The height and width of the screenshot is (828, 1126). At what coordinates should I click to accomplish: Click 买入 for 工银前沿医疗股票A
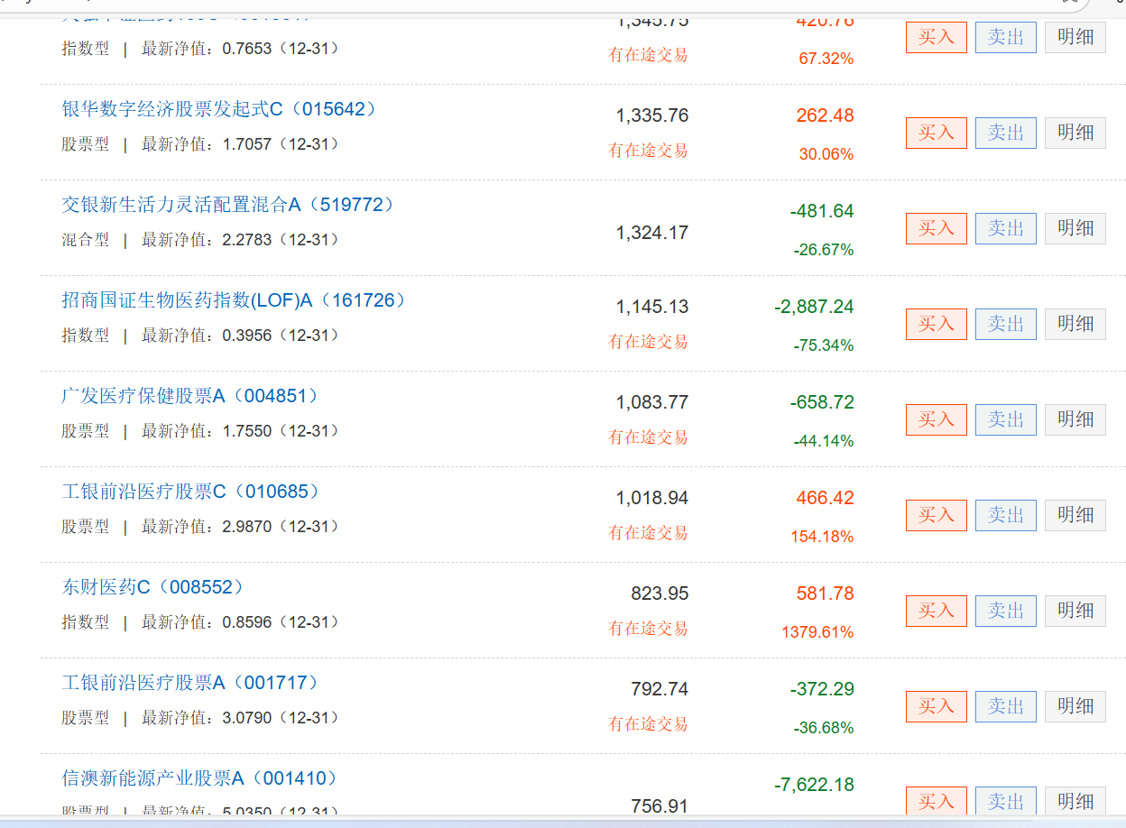point(937,706)
